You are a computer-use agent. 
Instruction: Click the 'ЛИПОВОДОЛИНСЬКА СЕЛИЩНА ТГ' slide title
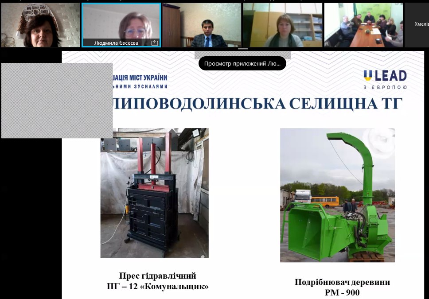[x=257, y=104]
